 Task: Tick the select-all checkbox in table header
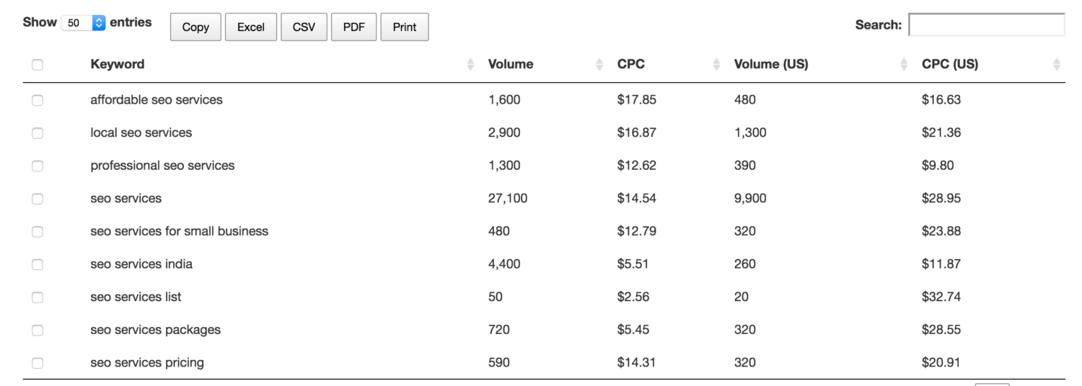click(x=38, y=65)
